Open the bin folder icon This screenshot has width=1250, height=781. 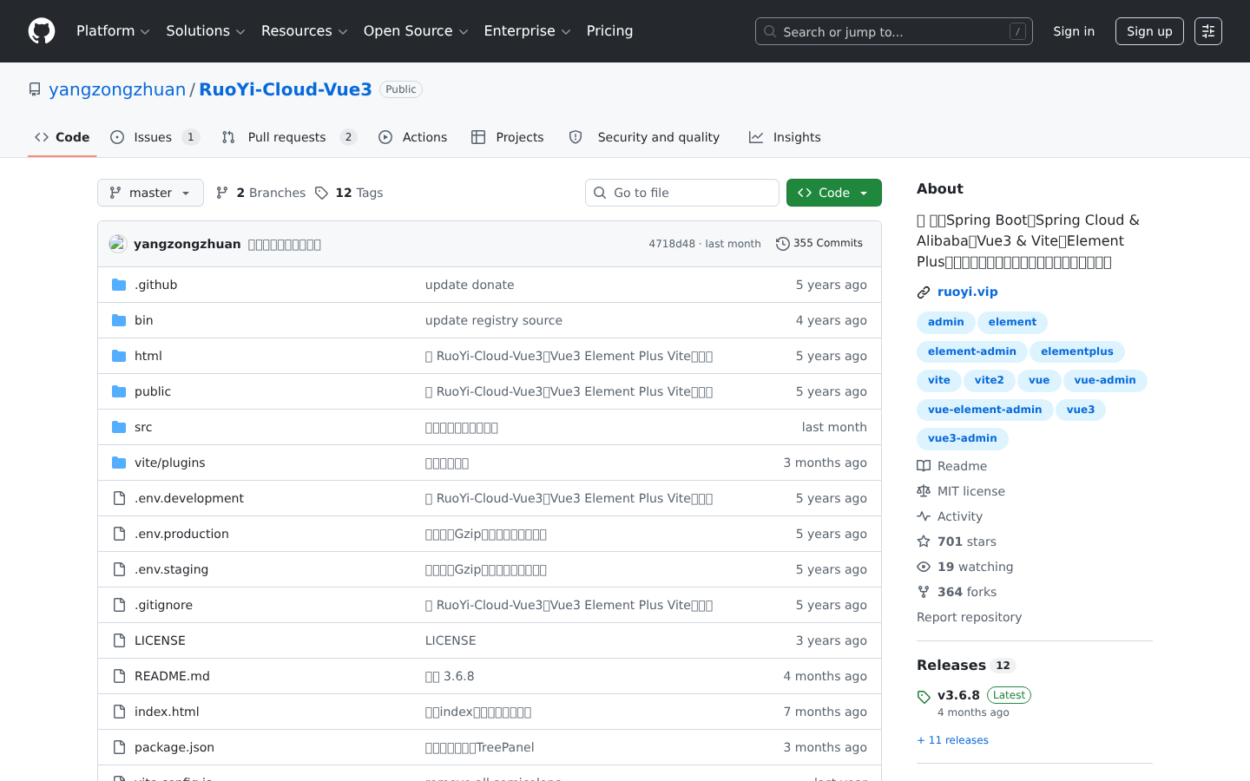pyautogui.click(x=119, y=320)
